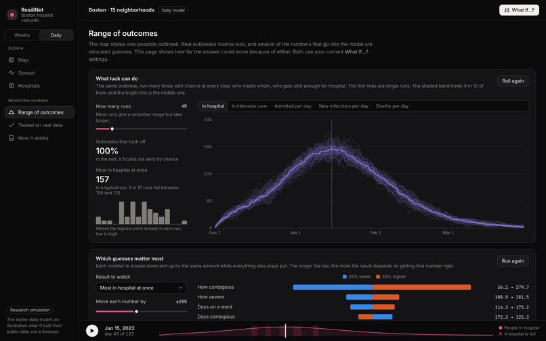Click the '157' most in hospital value
Viewport: 546px width, 341px height.
click(x=102, y=179)
